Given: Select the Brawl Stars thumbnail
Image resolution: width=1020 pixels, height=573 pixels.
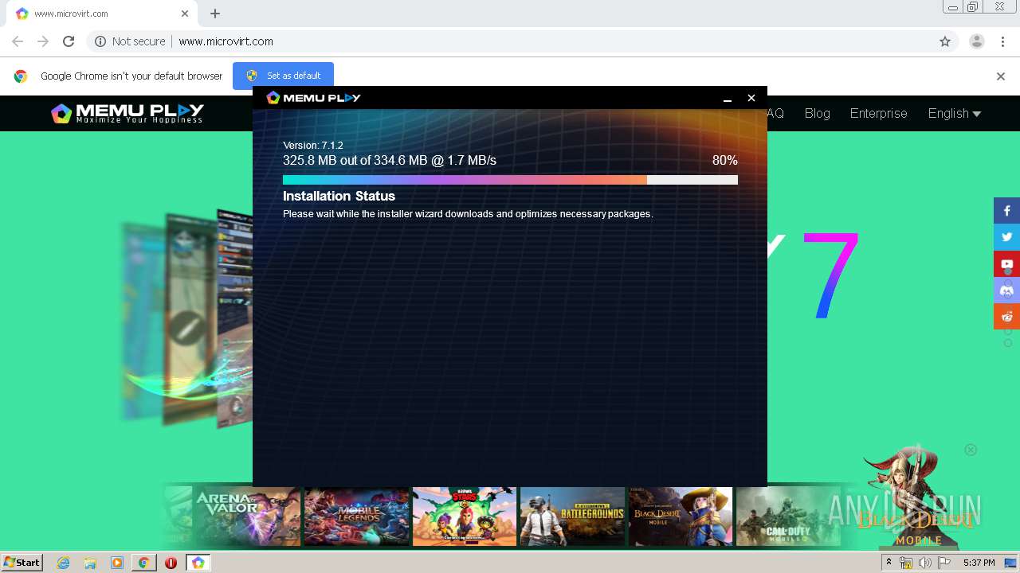Looking at the screenshot, I should pos(465,516).
